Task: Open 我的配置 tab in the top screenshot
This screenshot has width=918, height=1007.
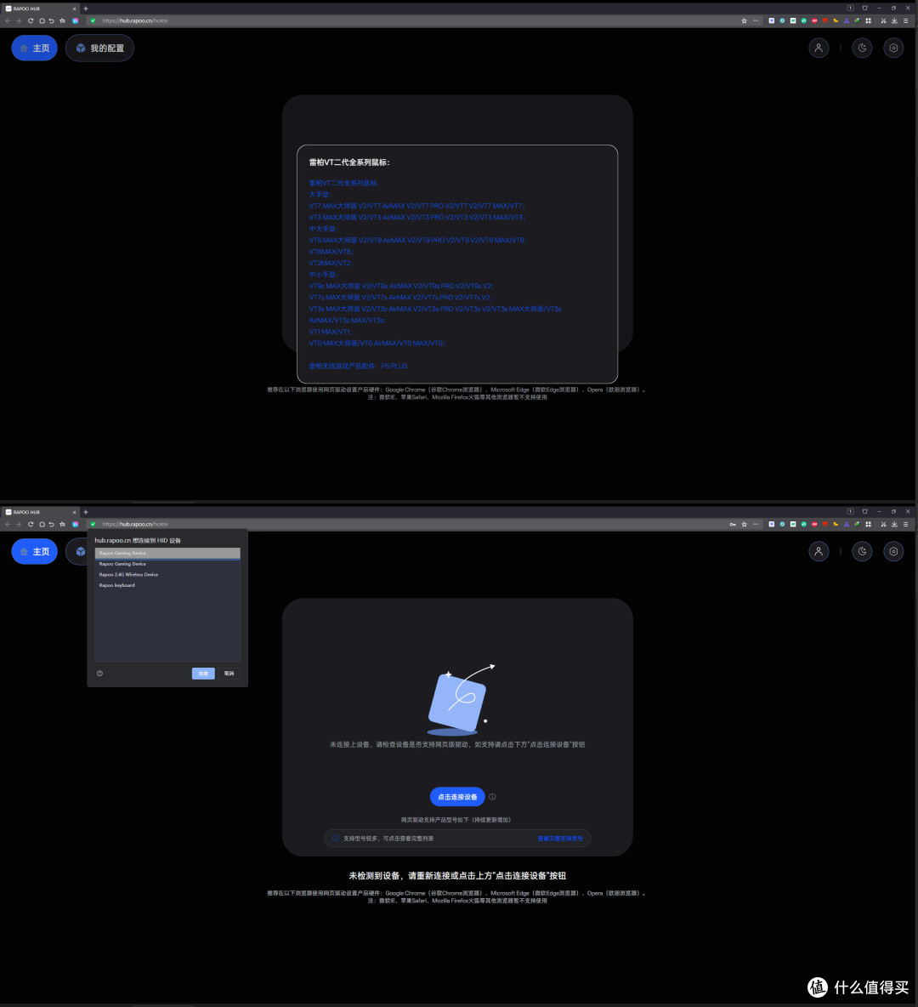Action: coord(99,48)
